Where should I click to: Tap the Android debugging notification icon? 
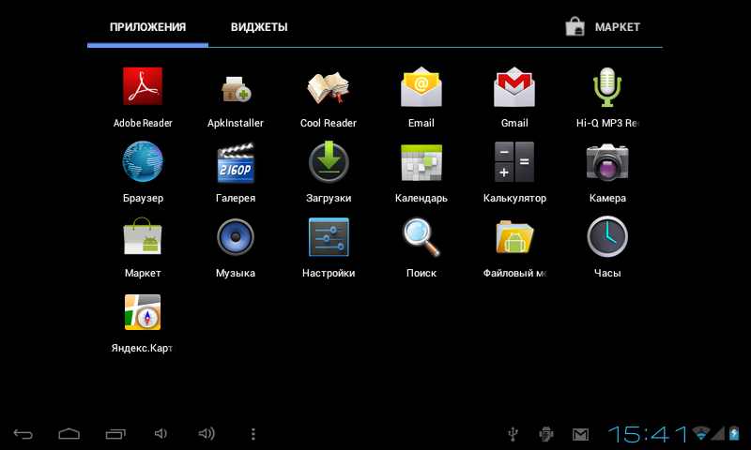(x=546, y=434)
